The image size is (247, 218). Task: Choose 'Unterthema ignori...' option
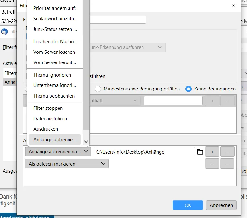pyautogui.click(x=54, y=85)
